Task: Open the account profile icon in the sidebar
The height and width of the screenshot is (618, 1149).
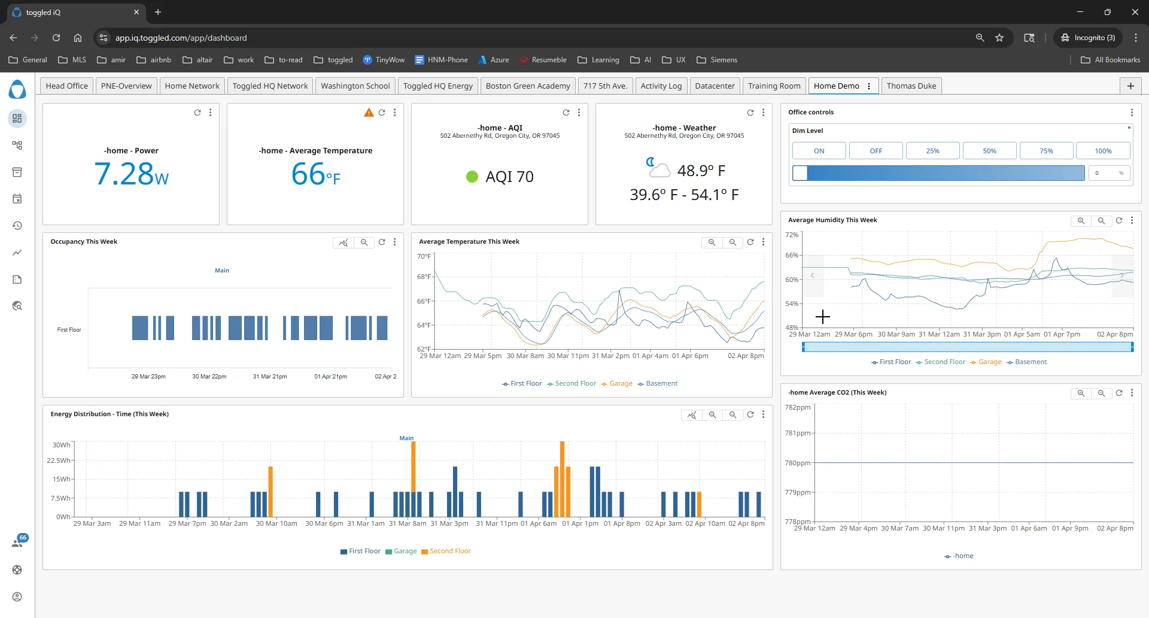Action: [17, 596]
